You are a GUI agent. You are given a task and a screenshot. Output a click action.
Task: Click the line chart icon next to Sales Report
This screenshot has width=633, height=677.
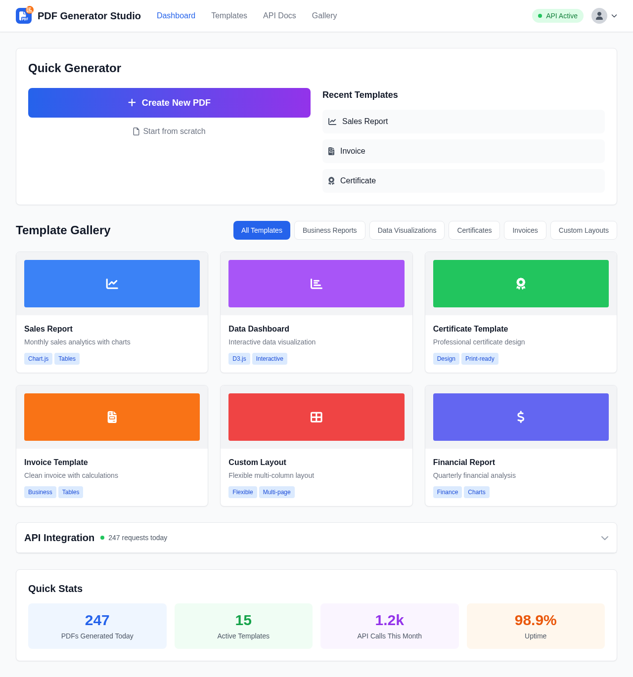pyautogui.click(x=332, y=121)
